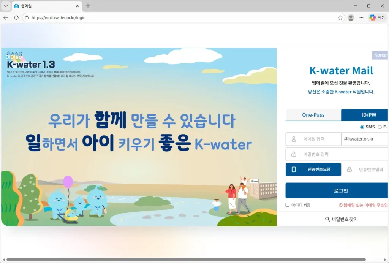Image resolution: width=389 pixels, height=263 pixels.
Task: Enable the 아이디 저장 checkbox
Action: 288,205
